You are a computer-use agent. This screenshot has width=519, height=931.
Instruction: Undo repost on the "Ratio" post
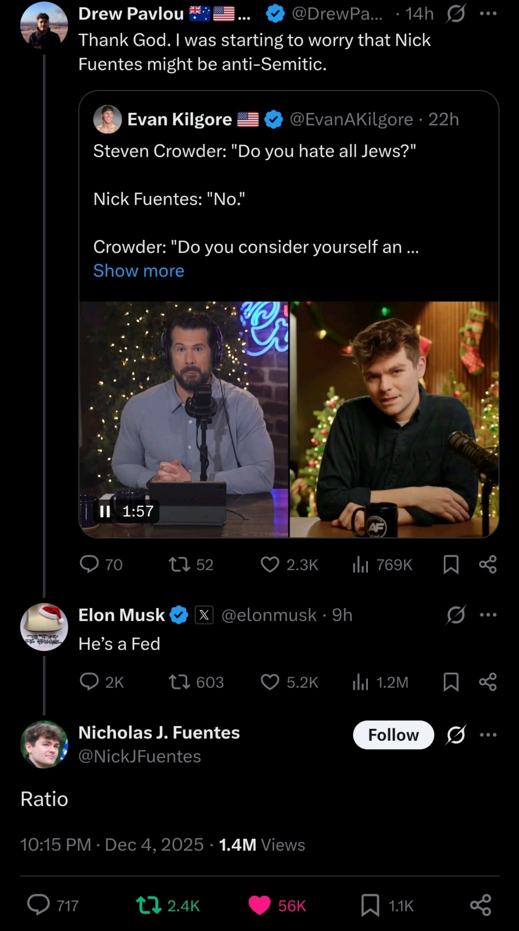(149, 905)
